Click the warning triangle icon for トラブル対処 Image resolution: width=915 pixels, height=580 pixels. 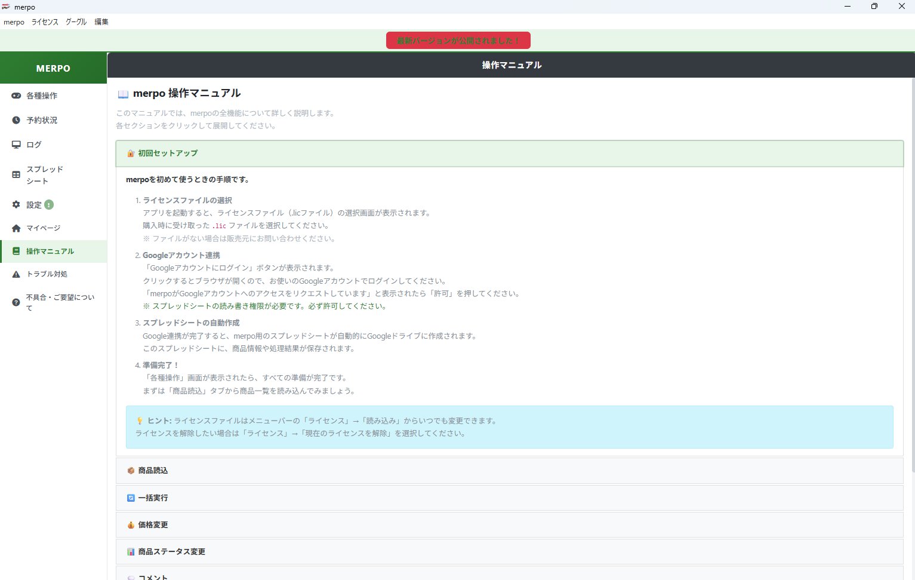[x=16, y=274]
